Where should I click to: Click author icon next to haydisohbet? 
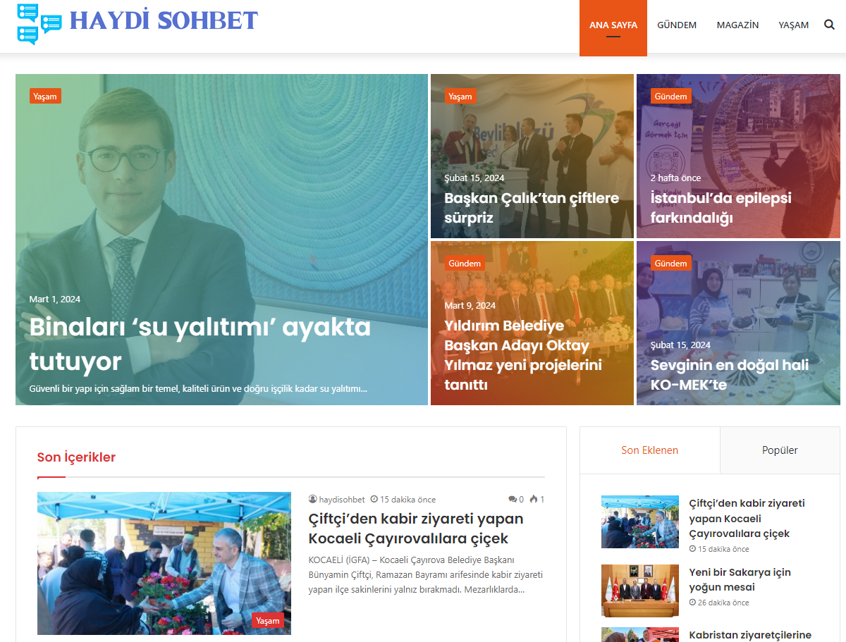coord(313,499)
